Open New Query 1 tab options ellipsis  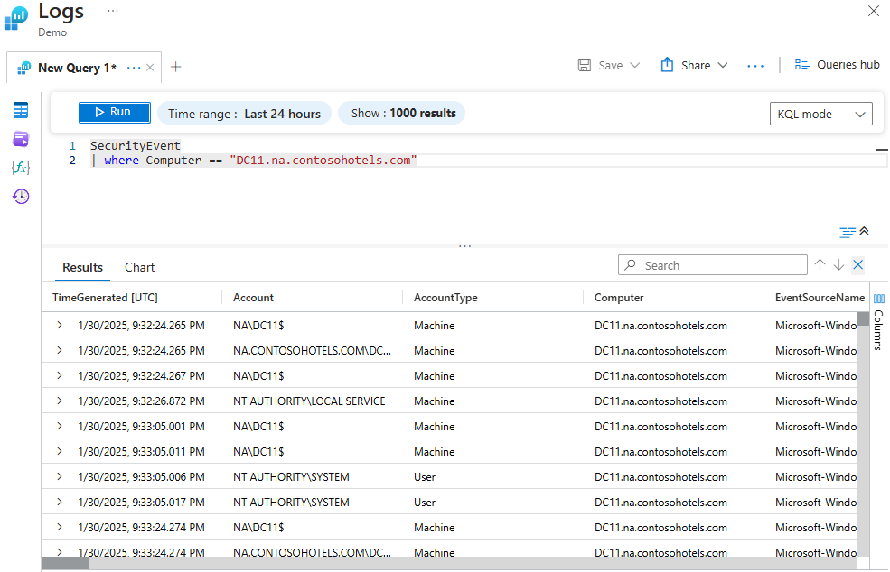(134, 68)
